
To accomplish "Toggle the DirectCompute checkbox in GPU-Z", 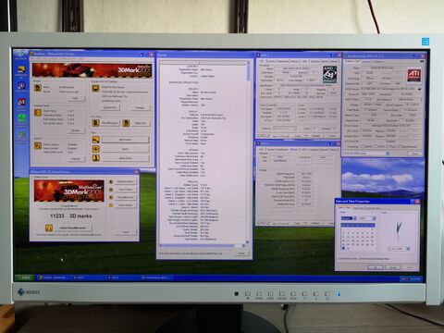I will click(400, 146).
